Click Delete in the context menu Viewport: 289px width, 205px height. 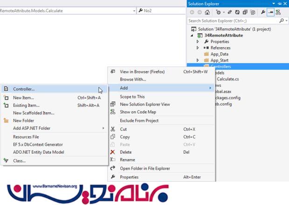pyautogui.click(x=126, y=152)
